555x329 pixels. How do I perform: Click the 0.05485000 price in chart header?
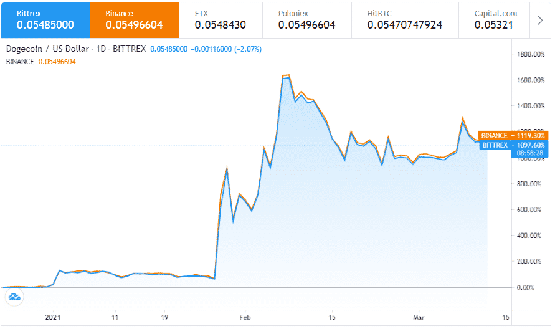tap(169, 49)
